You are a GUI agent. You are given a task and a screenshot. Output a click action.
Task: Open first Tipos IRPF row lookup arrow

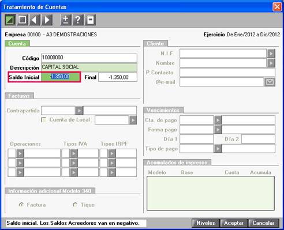(112, 153)
